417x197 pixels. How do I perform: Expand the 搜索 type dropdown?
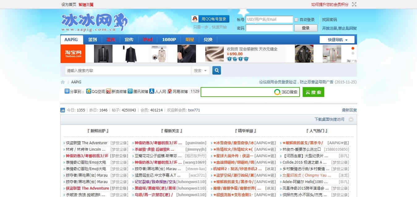pos(201,71)
